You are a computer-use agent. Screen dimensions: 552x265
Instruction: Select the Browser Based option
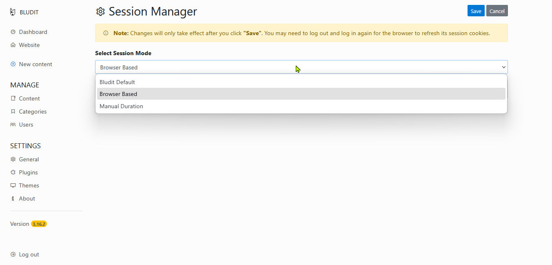coord(118,94)
